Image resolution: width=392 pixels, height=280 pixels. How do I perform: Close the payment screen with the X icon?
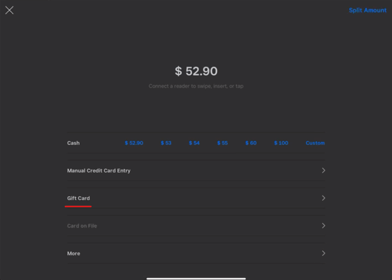9,10
